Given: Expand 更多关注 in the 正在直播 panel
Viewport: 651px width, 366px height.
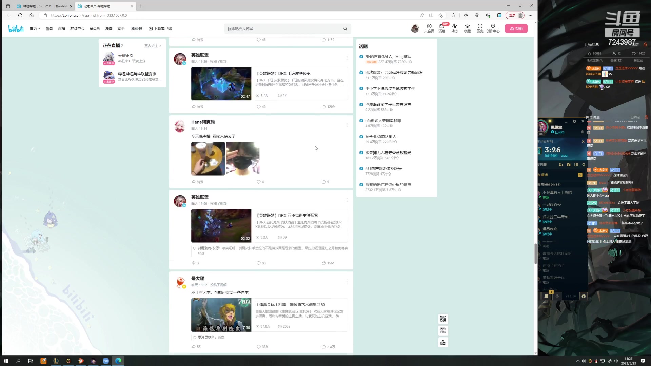Looking at the screenshot, I should pos(153,46).
